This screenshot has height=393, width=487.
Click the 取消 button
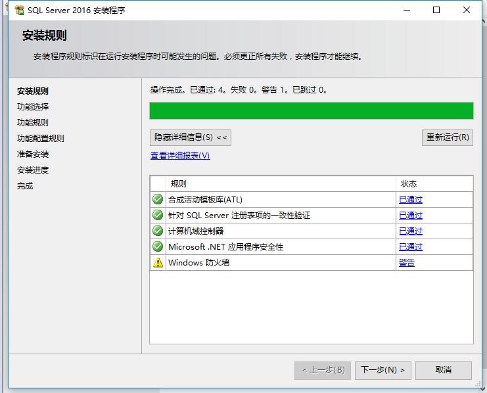coord(443,370)
